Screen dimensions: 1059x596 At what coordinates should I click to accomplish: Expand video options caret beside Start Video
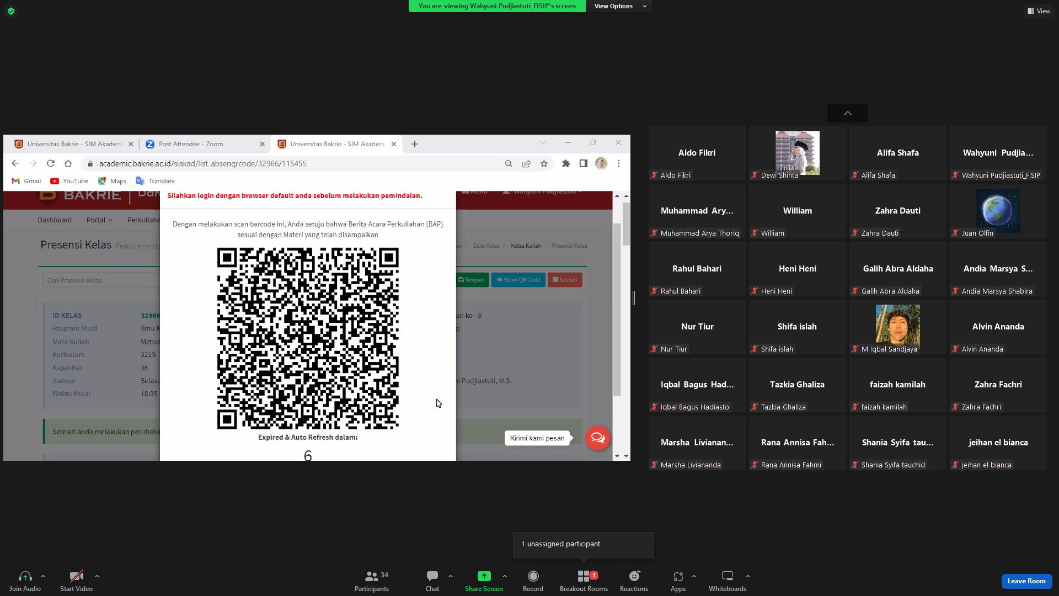click(x=97, y=576)
